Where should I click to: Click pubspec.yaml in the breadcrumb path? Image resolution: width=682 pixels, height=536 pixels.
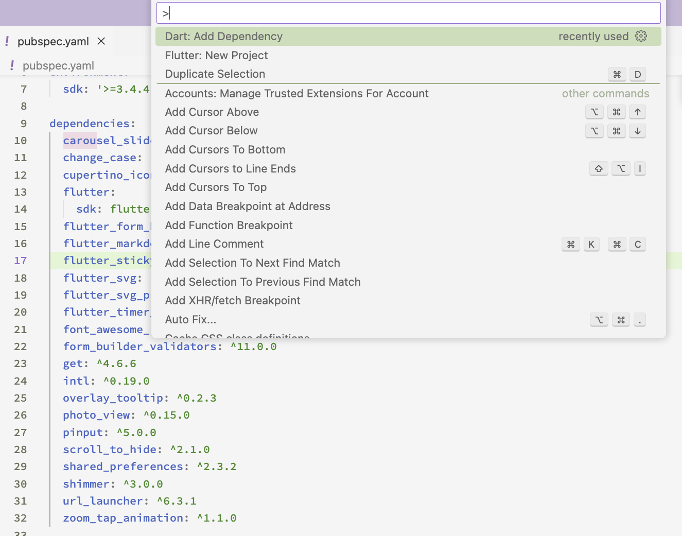[x=58, y=65]
